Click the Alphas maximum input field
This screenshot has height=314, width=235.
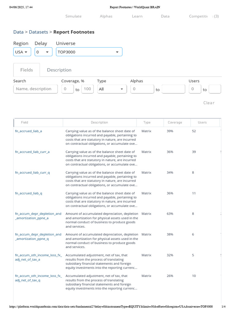173,89
